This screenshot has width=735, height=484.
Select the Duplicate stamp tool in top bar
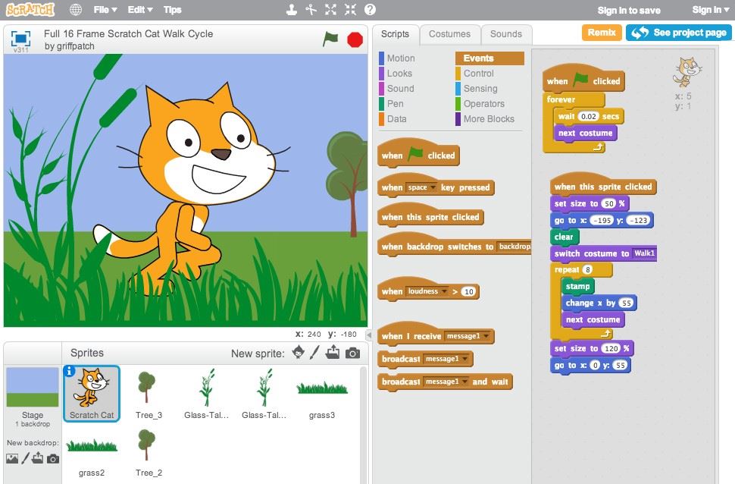point(292,9)
